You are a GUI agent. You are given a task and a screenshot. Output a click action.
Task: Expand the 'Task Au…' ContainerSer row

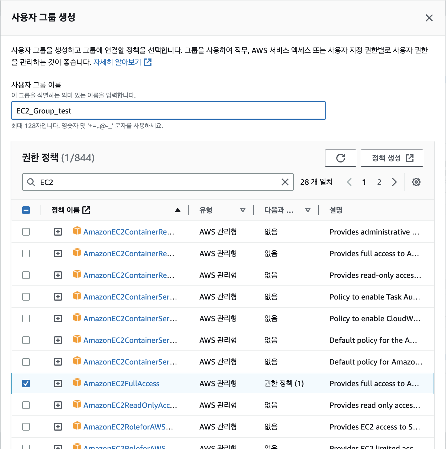58,297
